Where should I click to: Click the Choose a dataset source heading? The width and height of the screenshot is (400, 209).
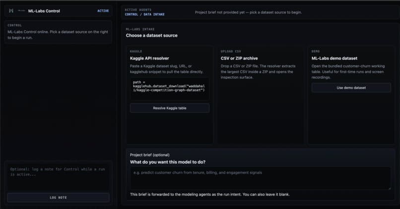coord(151,36)
